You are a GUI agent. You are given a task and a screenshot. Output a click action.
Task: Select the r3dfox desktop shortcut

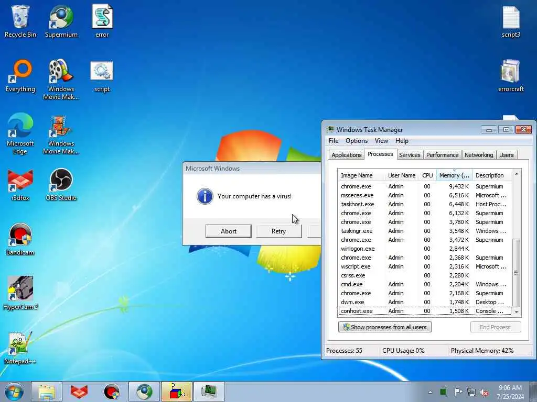[x=20, y=185]
